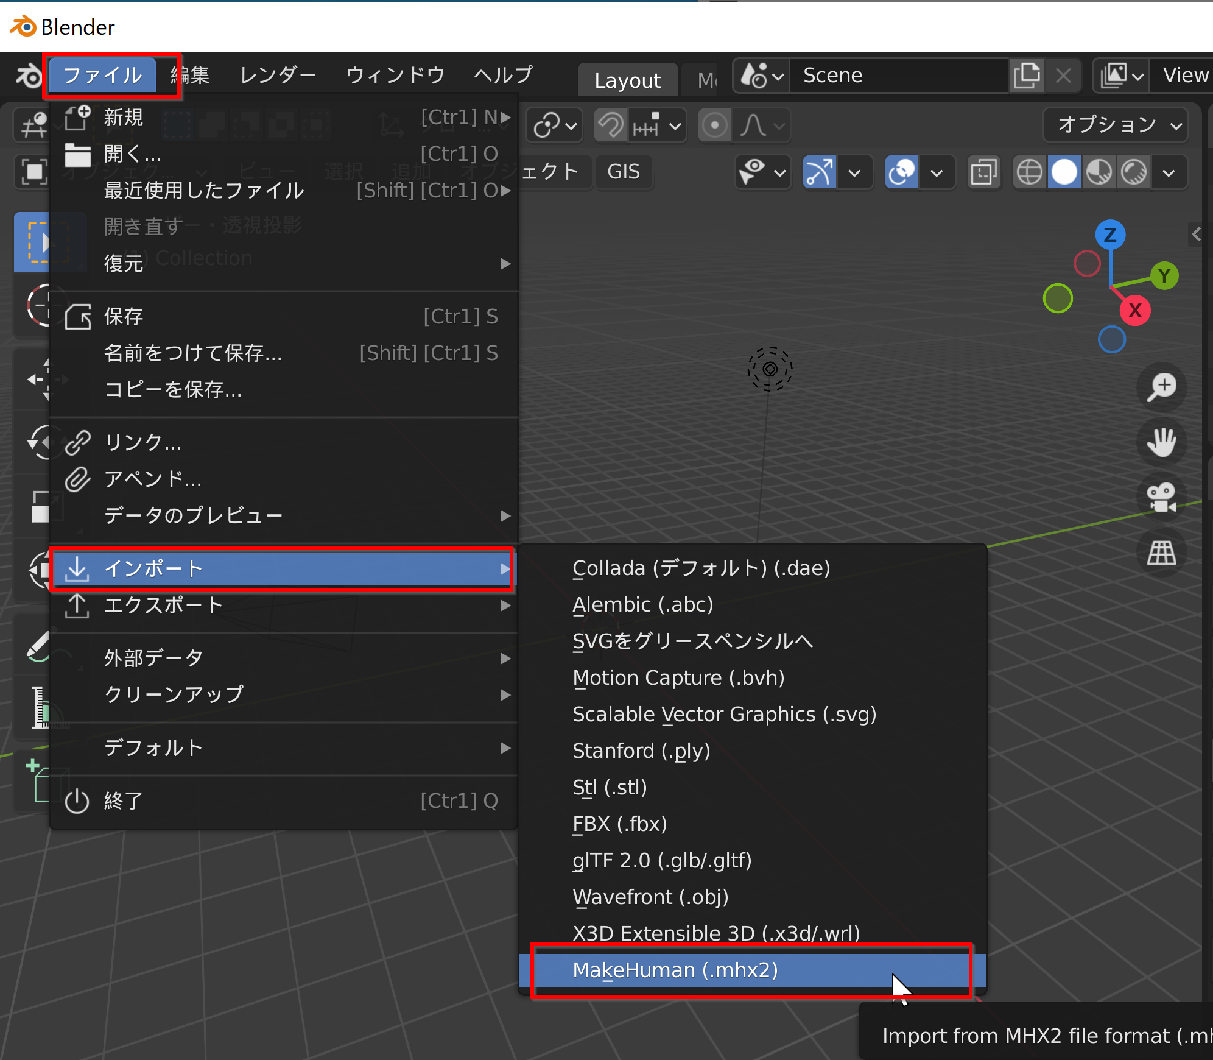This screenshot has width=1213, height=1060.
Task: Select solid viewport shading sphere
Action: pos(1064,172)
